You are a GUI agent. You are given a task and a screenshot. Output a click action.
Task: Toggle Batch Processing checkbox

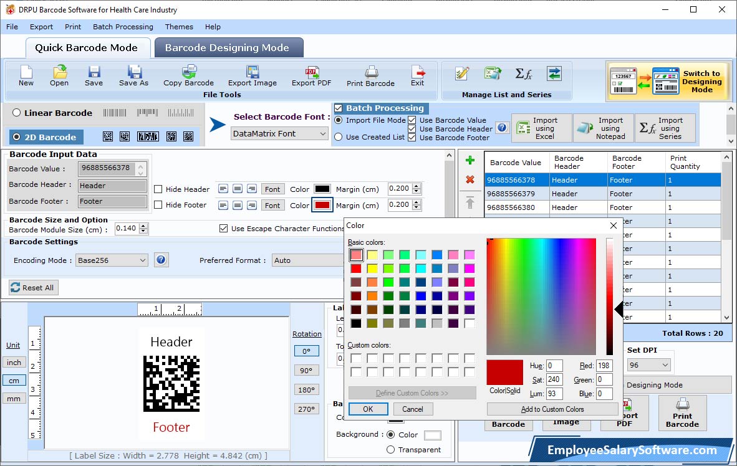[x=338, y=108]
